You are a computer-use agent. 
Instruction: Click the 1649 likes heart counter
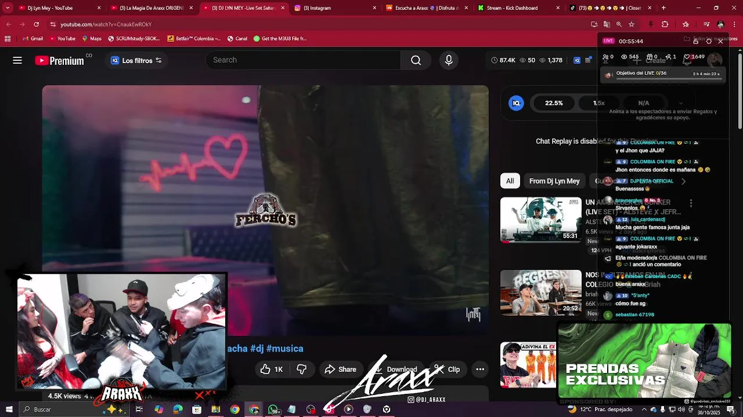[x=694, y=57]
